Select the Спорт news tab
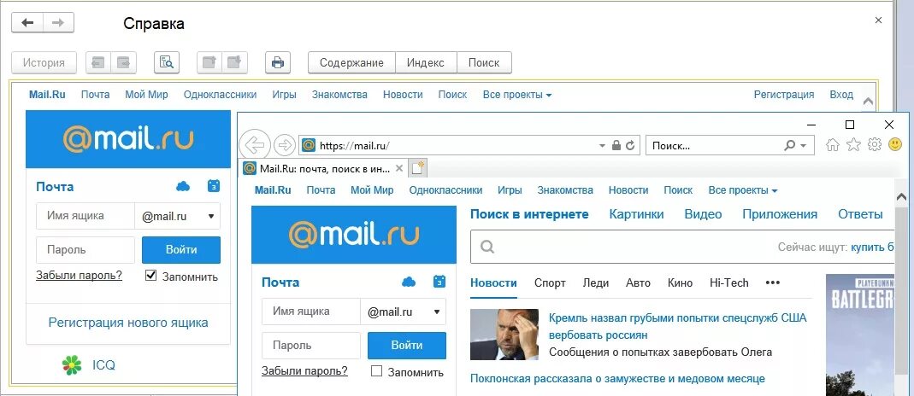Screen dimensions: 914x396 pos(550,283)
